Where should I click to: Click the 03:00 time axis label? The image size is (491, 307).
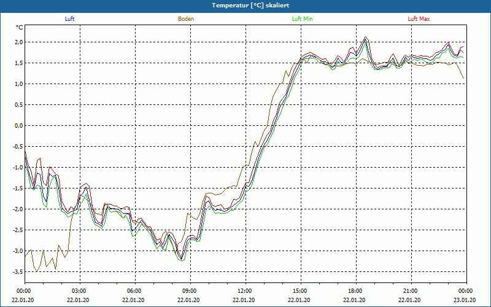pos(80,291)
